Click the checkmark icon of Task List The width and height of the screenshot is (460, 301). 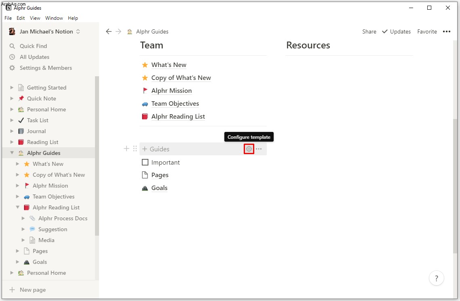[x=21, y=120]
